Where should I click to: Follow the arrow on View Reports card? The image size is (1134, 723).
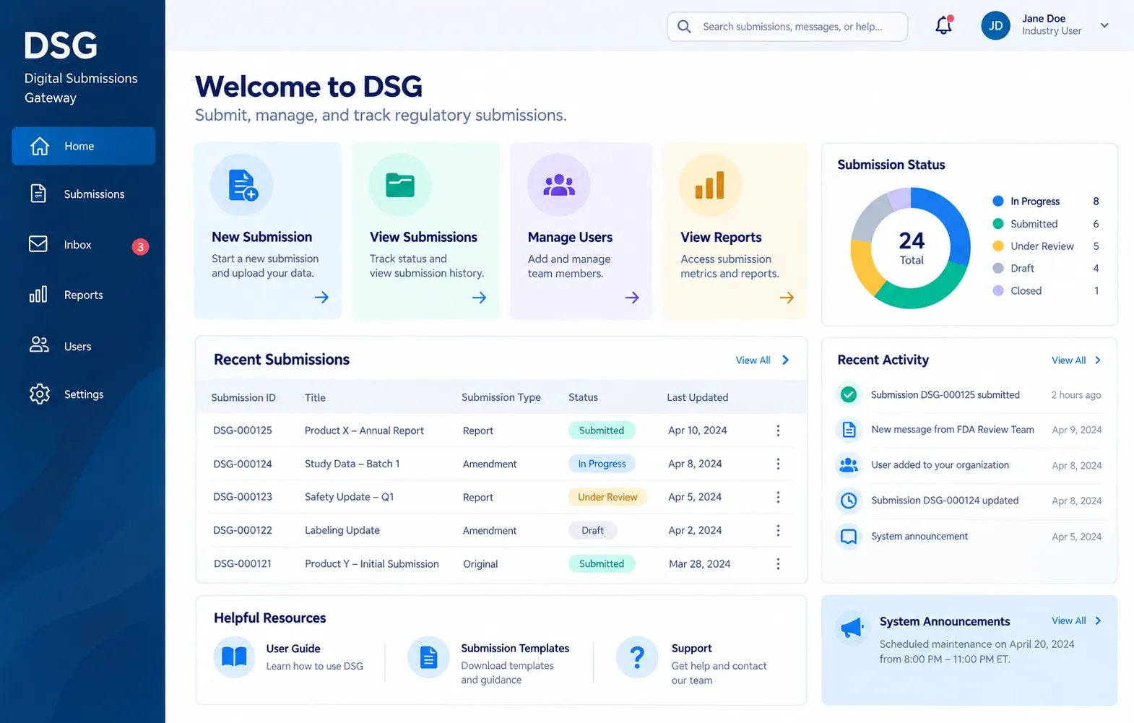coord(787,298)
